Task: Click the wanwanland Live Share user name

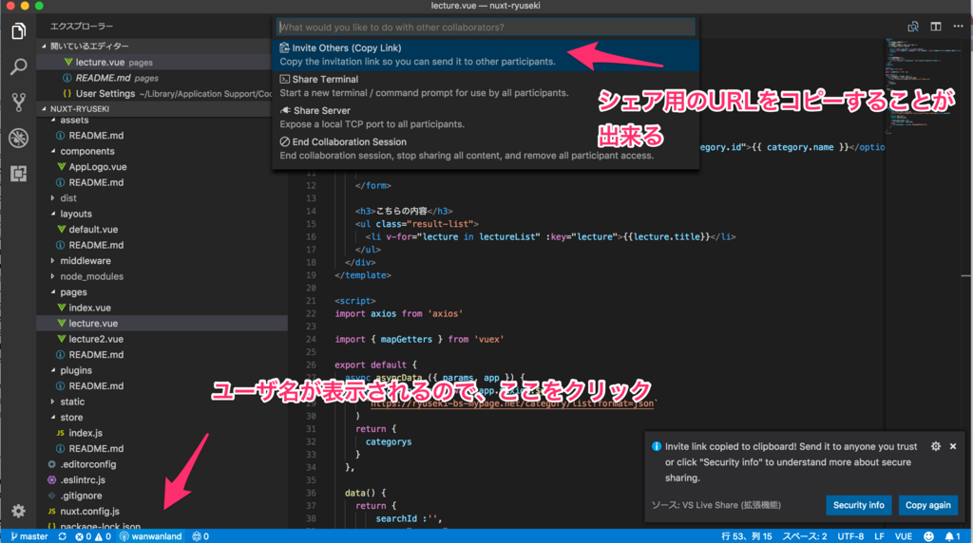Action: click(151, 536)
